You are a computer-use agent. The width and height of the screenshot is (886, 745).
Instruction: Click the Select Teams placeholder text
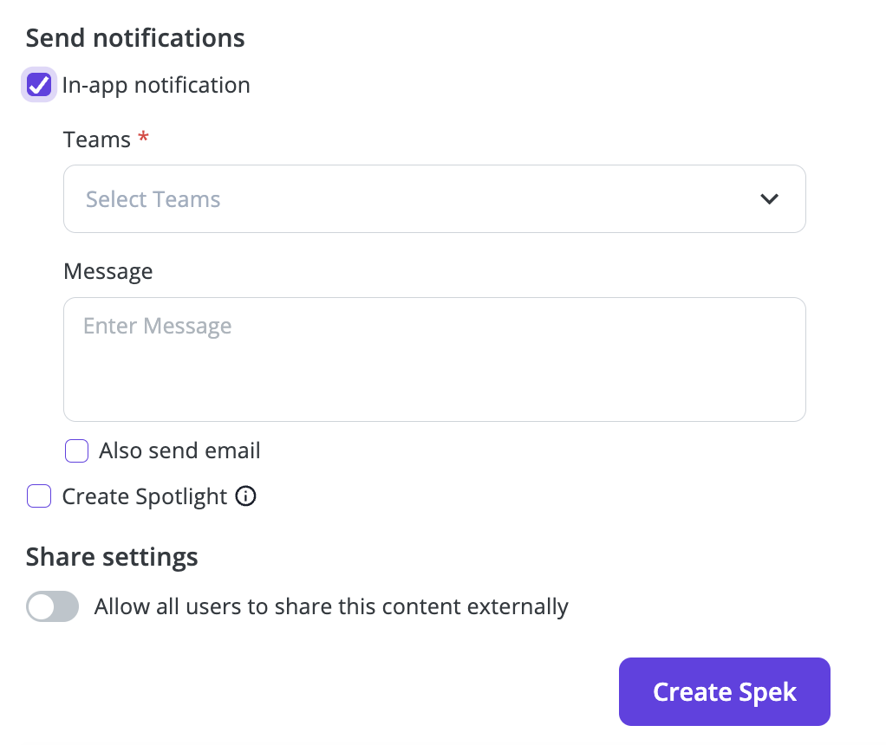click(x=153, y=199)
